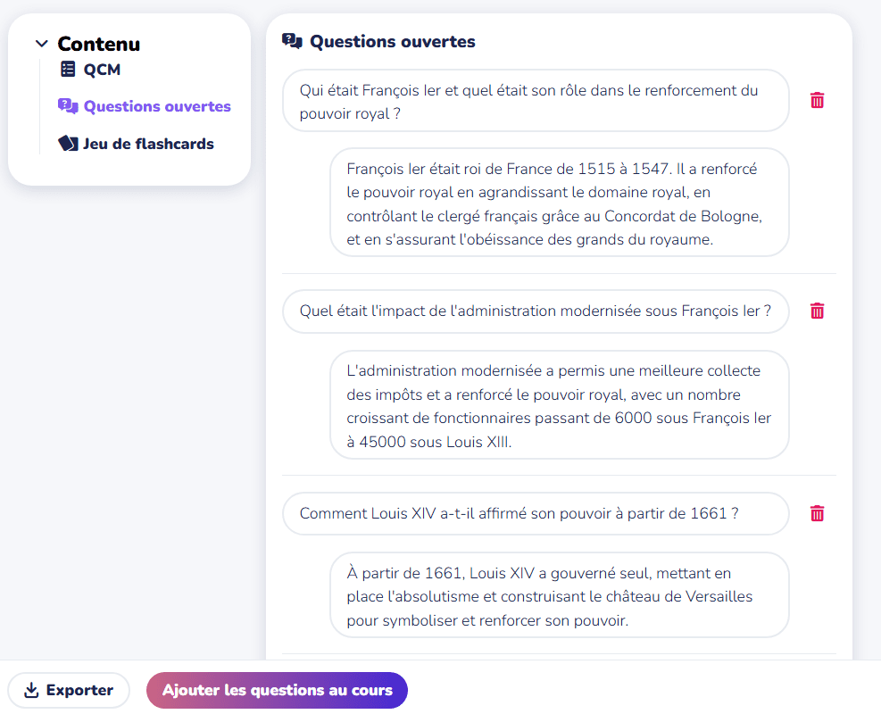
Task: Delete the modernised administration question
Action: pyautogui.click(x=817, y=311)
